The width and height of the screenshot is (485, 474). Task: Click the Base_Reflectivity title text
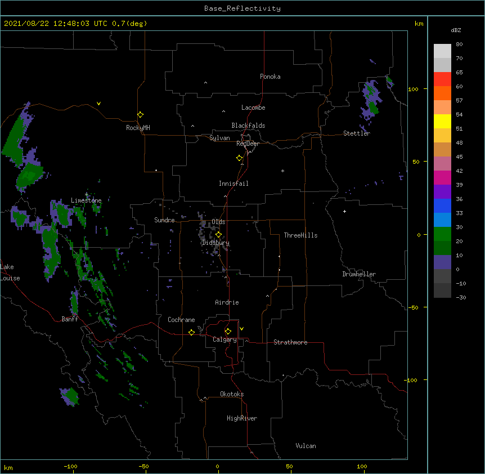[x=242, y=8]
